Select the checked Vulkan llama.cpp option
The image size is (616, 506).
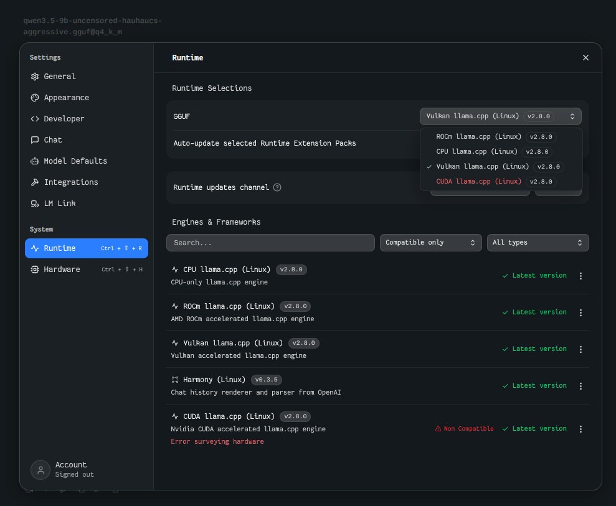pyautogui.click(x=482, y=166)
